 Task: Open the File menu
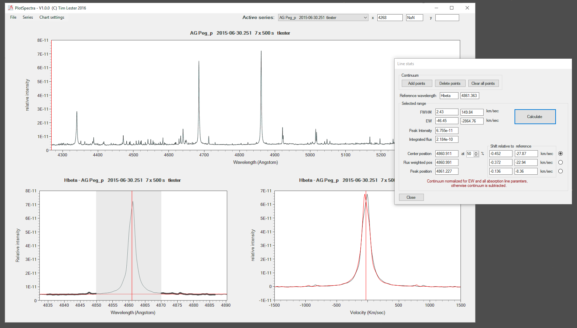pos(13,17)
